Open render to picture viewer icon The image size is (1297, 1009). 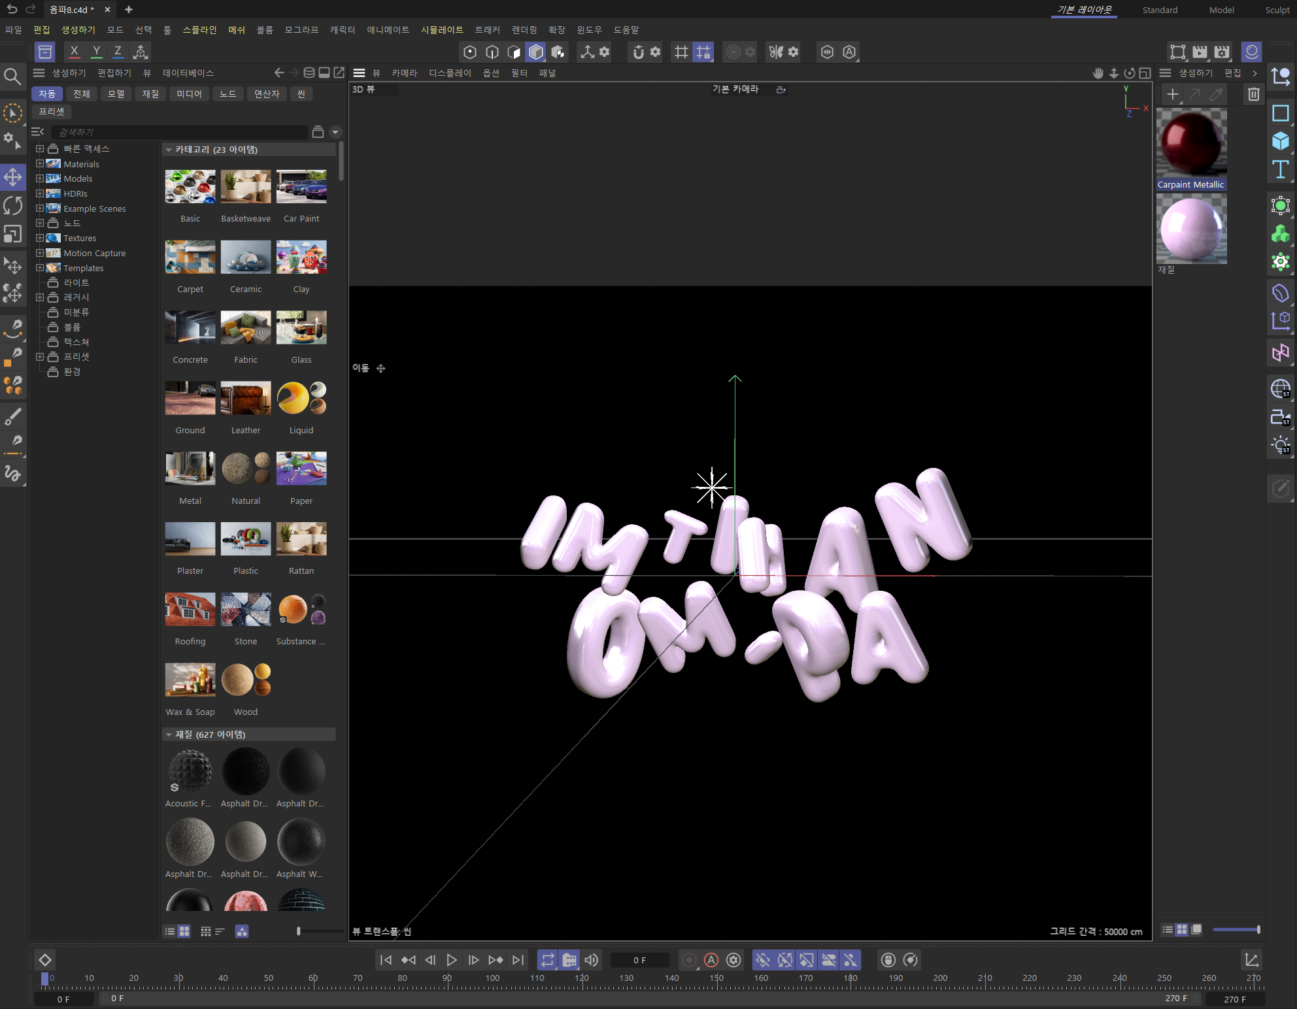click(1200, 52)
